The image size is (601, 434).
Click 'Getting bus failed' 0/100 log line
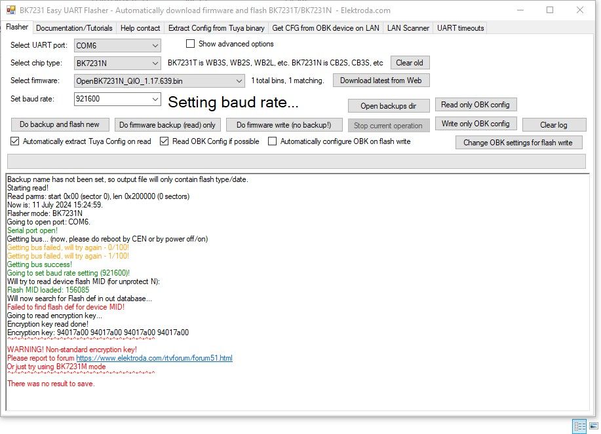(68, 247)
